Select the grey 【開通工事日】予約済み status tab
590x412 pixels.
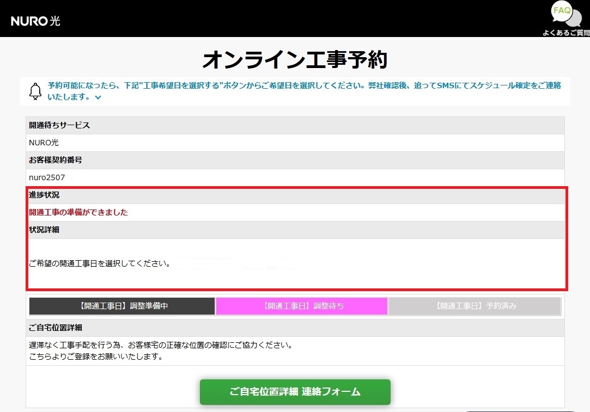(475, 306)
